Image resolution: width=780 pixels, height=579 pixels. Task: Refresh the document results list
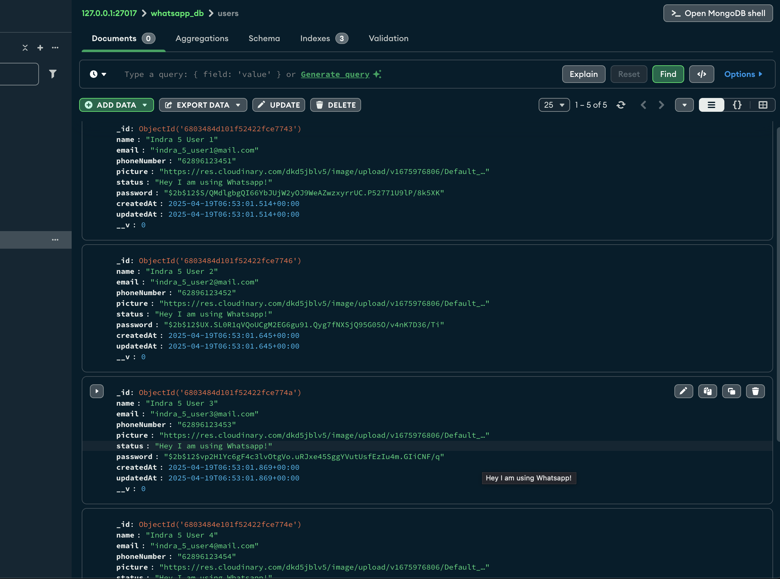pos(621,105)
